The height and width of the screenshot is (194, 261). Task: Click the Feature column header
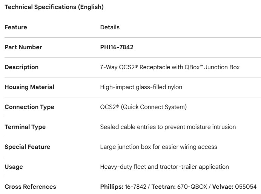tap(16, 27)
